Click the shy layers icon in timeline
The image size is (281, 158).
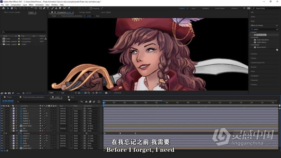(x=86, y=102)
